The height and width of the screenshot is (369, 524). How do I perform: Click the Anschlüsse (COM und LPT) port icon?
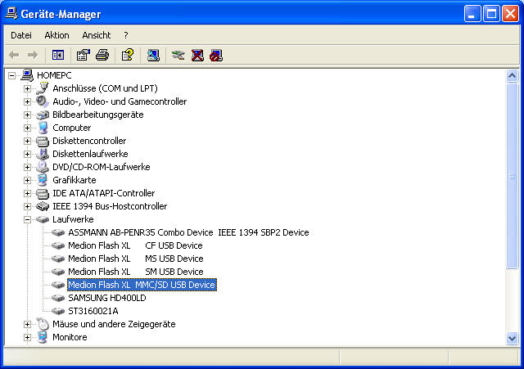click(x=43, y=88)
